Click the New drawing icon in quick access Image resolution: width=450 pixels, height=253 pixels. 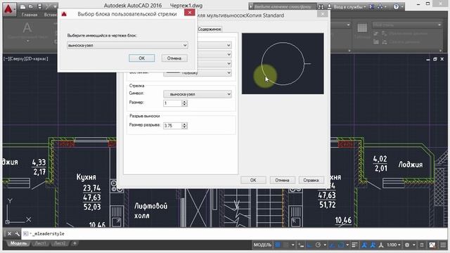[22, 6]
